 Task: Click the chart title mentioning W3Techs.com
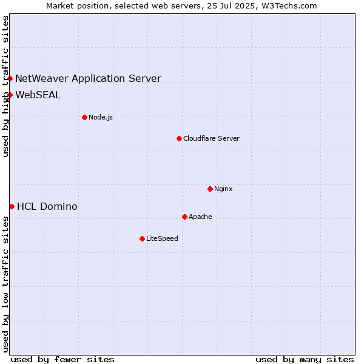[181, 6]
